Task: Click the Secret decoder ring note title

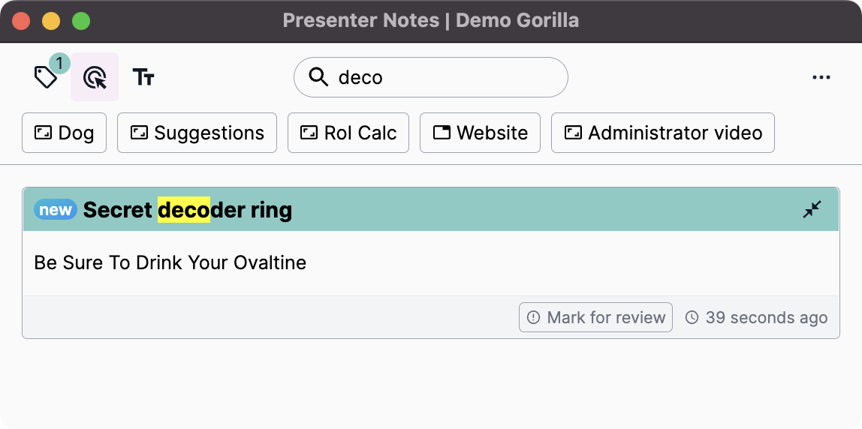Action: coord(188,210)
